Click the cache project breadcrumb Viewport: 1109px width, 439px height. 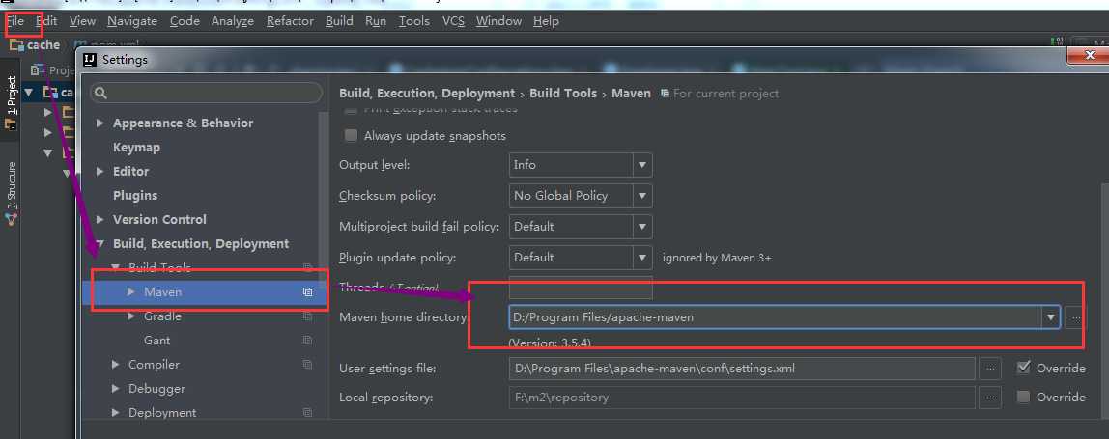point(35,44)
